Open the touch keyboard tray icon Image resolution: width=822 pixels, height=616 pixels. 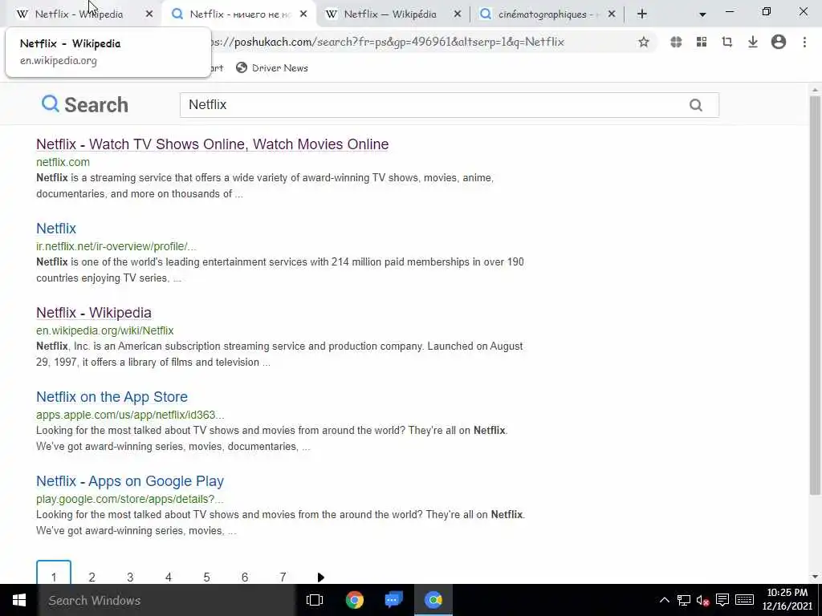pos(744,600)
